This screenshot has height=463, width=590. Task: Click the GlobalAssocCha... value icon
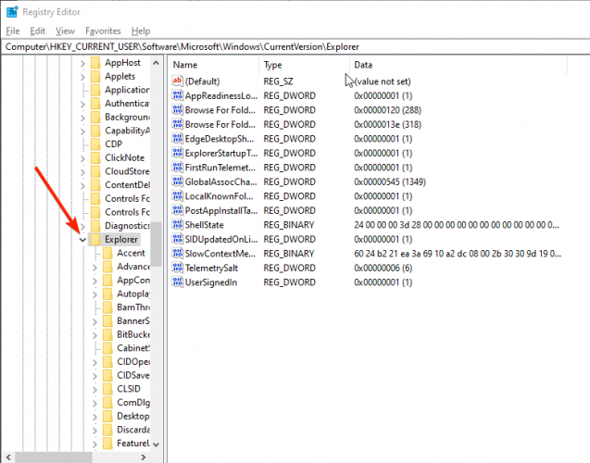177,181
